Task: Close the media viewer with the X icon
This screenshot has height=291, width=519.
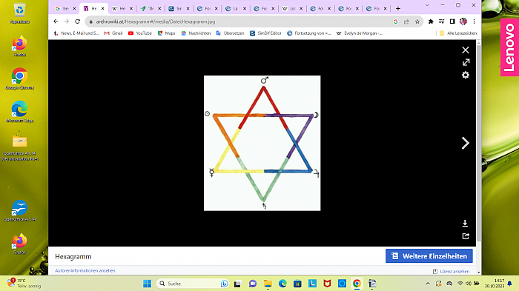Action: pyautogui.click(x=466, y=50)
